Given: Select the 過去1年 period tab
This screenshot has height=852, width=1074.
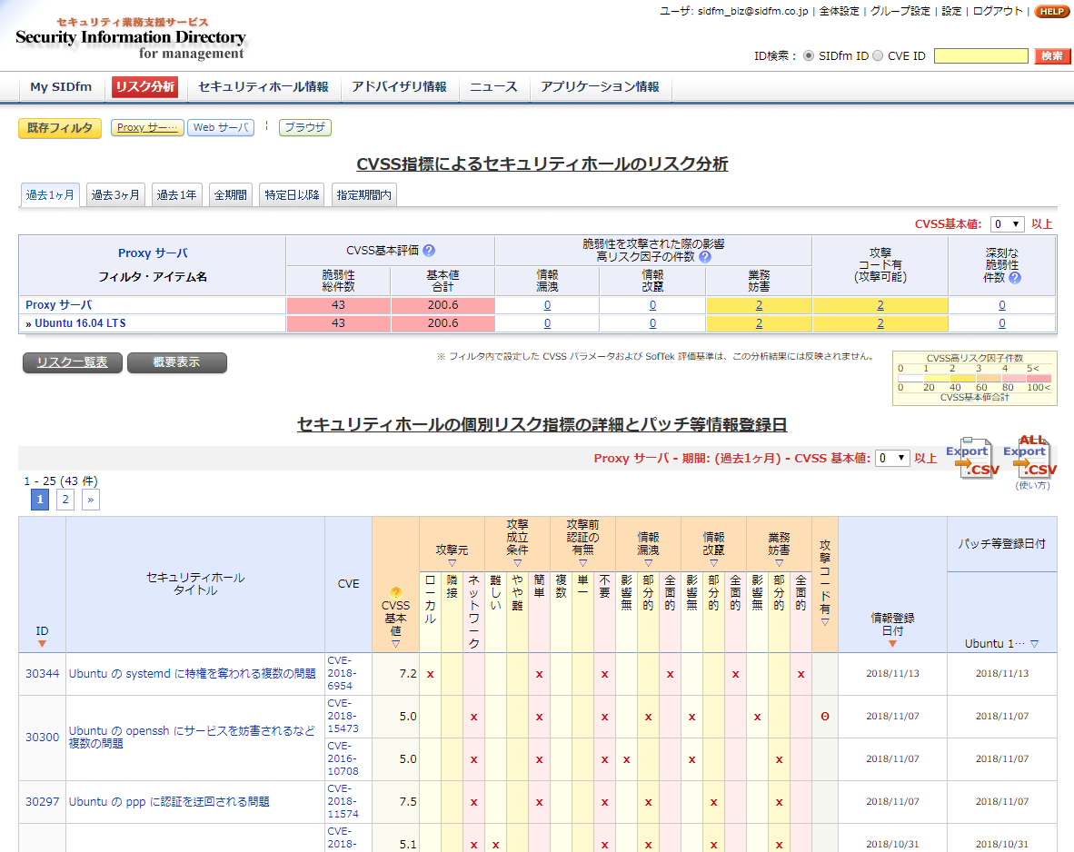Looking at the screenshot, I should pyautogui.click(x=176, y=195).
